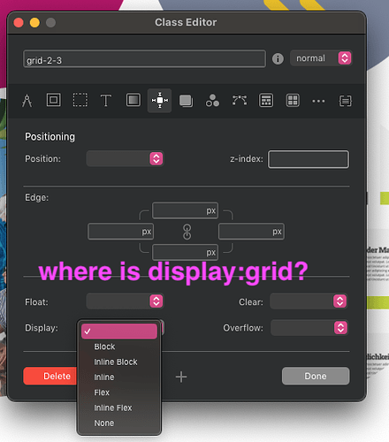Open the typography compass icon tab

tap(27, 101)
